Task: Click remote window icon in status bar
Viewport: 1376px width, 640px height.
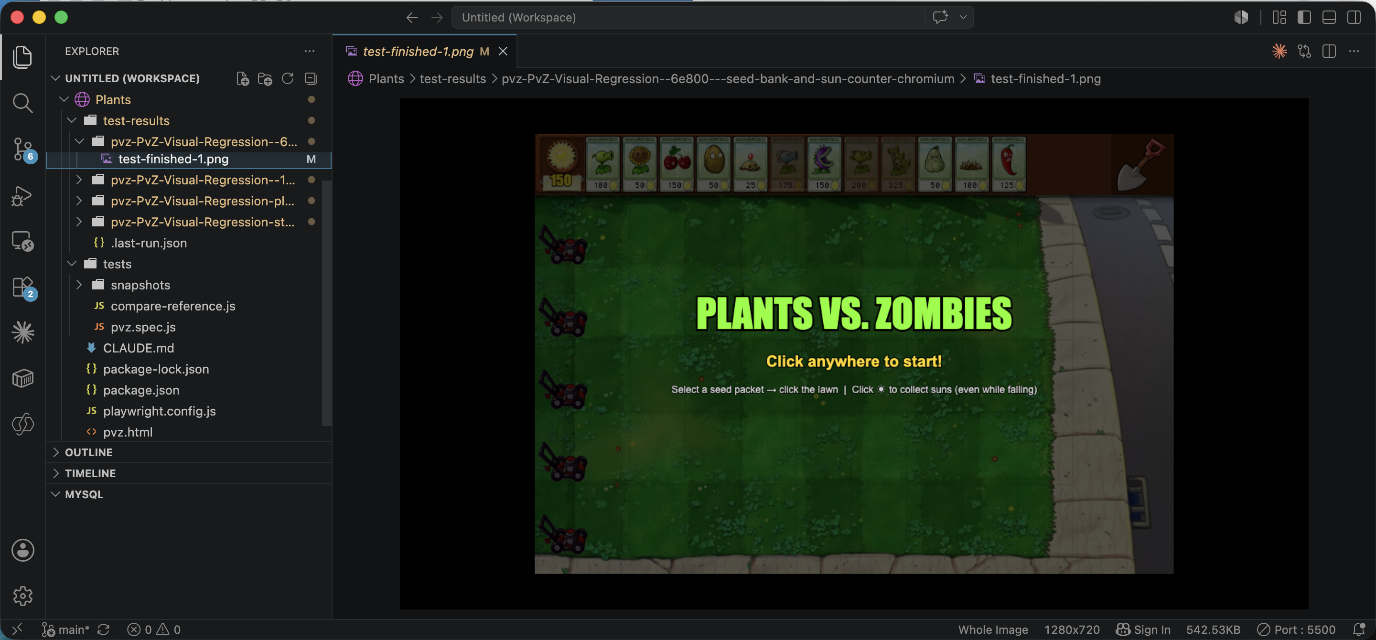Action: click(x=17, y=629)
